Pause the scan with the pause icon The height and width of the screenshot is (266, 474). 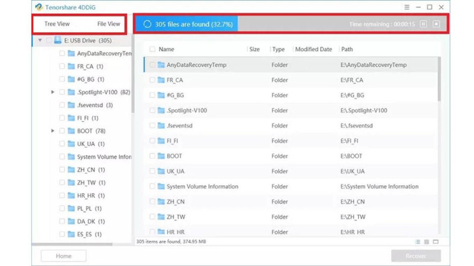pyautogui.click(x=423, y=24)
